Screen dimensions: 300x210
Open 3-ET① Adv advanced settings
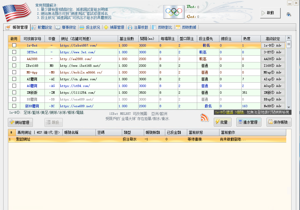pyautogui.click(x=273, y=52)
